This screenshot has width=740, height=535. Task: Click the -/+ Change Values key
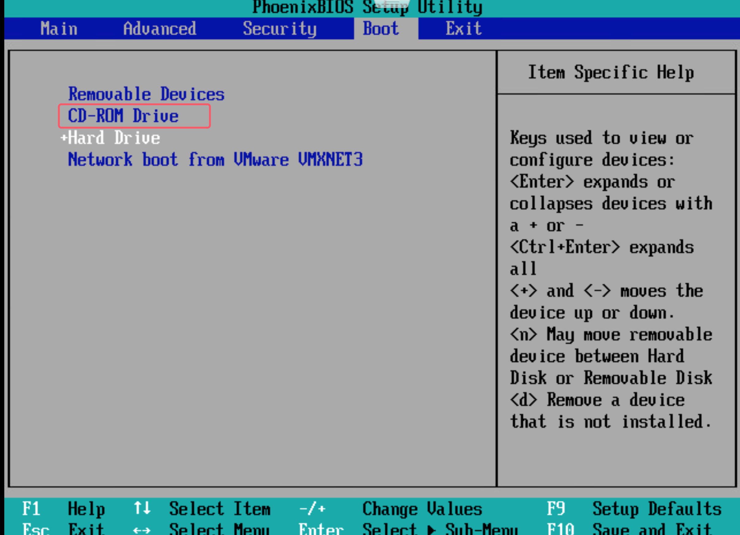[312, 509]
